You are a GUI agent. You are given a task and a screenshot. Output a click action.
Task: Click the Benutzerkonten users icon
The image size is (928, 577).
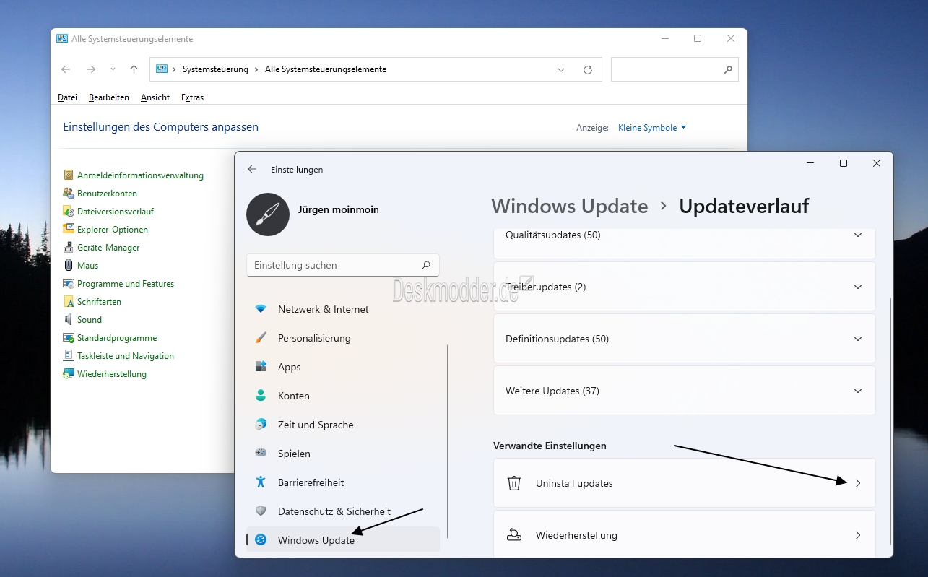(69, 193)
